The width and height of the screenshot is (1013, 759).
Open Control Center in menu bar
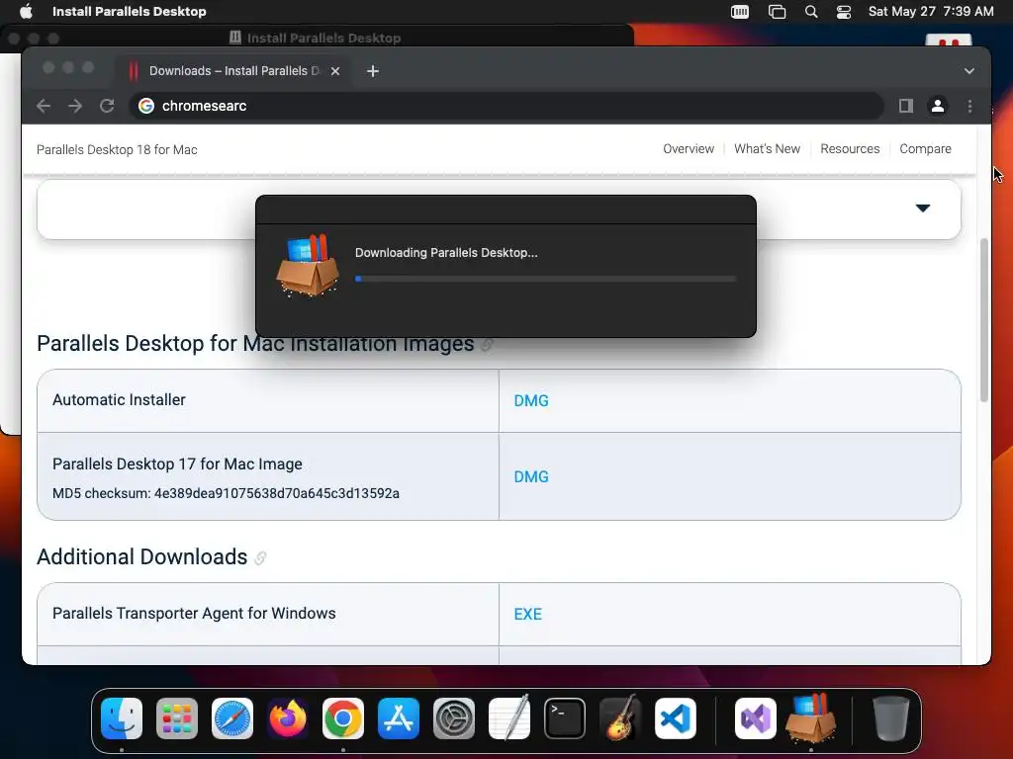843,12
